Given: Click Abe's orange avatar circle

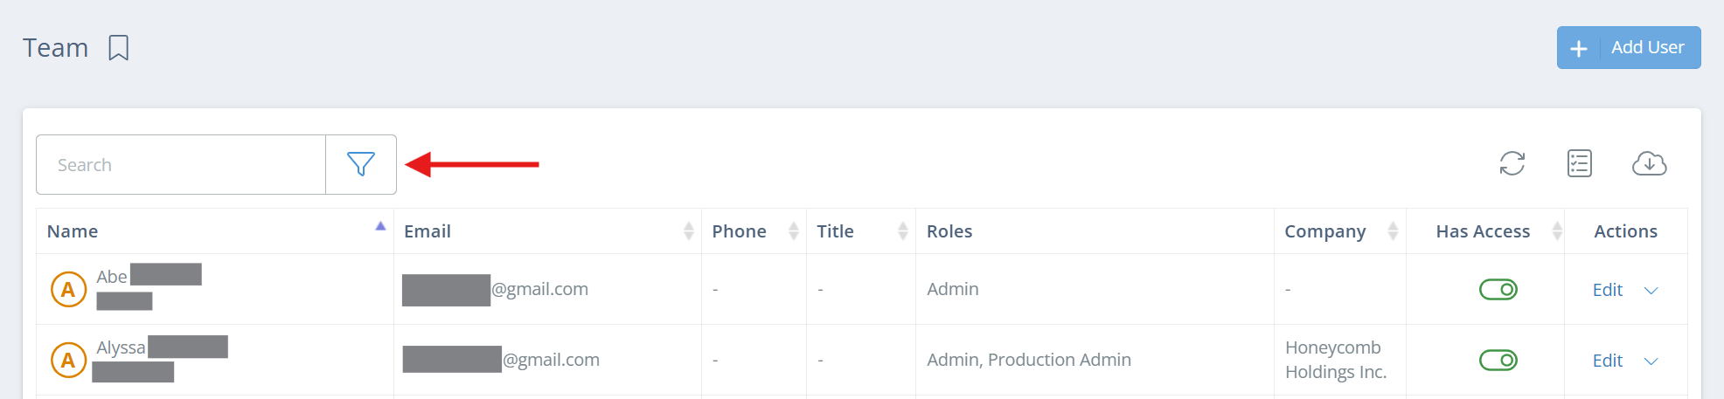Looking at the screenshot, I should pos(68,289).
